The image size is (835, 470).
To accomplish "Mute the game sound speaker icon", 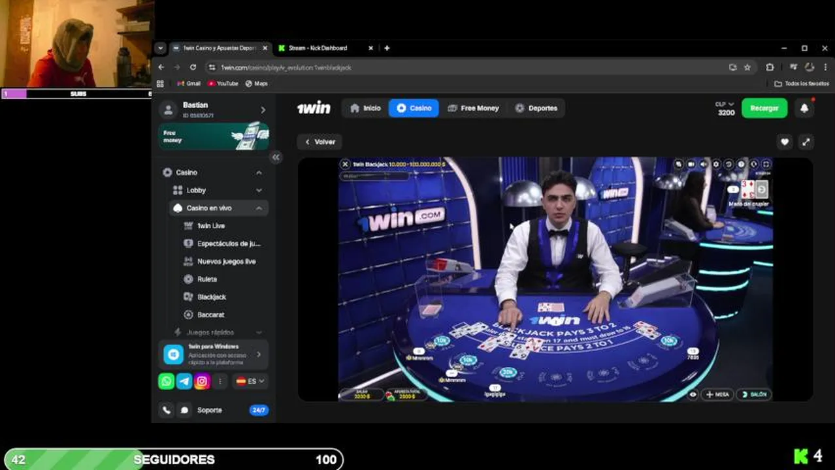I will tap(704, 164).
